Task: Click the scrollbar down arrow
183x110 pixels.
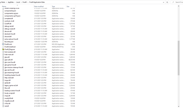Action: point(178,106)
